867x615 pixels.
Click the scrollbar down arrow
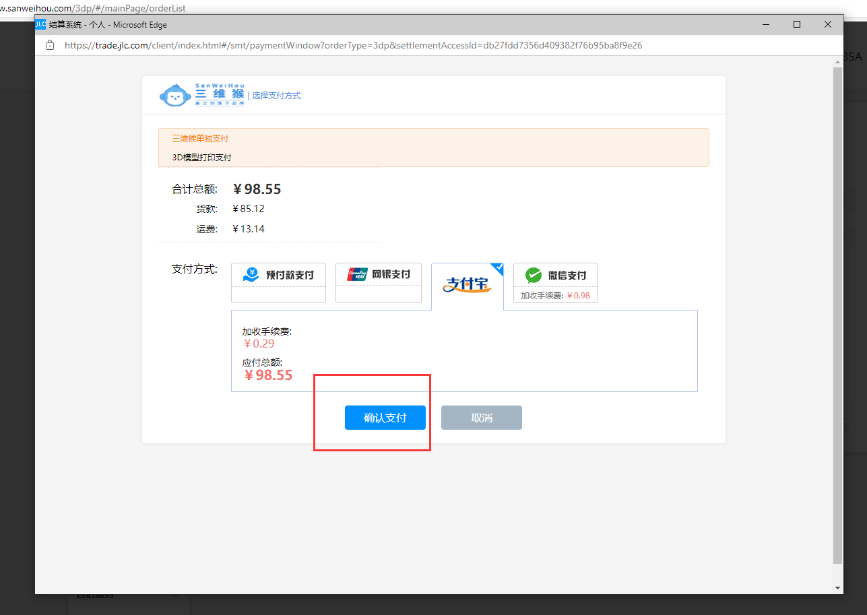tap(837, 588)
